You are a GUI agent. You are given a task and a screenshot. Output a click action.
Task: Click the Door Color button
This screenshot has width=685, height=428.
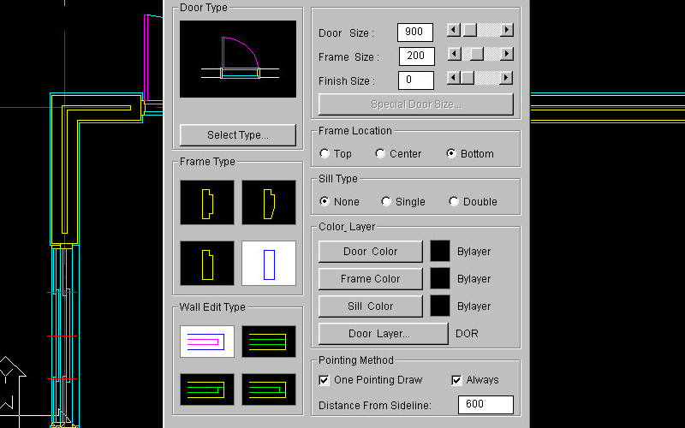coord(370,252)
